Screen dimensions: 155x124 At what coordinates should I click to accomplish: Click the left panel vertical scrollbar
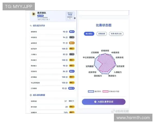coord(77,32)
